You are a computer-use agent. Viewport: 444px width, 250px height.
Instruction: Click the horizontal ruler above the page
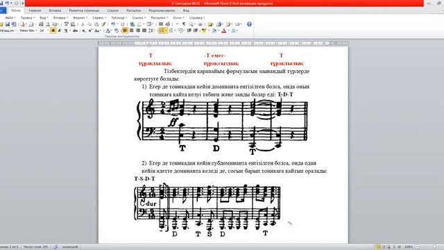click(x=223, y=43)
